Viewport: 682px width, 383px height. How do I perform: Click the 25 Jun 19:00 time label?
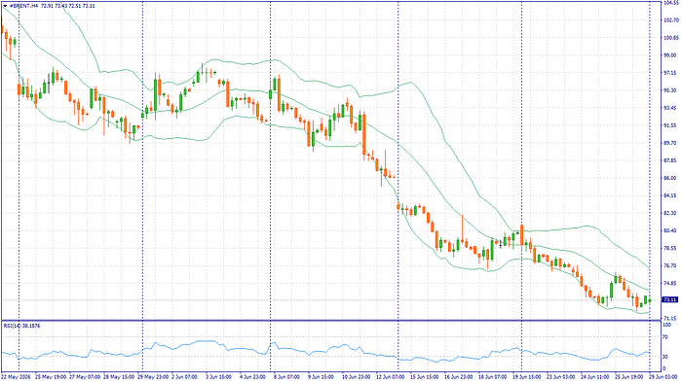pos(629,377)
